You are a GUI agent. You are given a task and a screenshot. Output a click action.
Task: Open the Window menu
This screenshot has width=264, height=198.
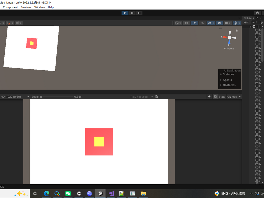click(40, 7)
